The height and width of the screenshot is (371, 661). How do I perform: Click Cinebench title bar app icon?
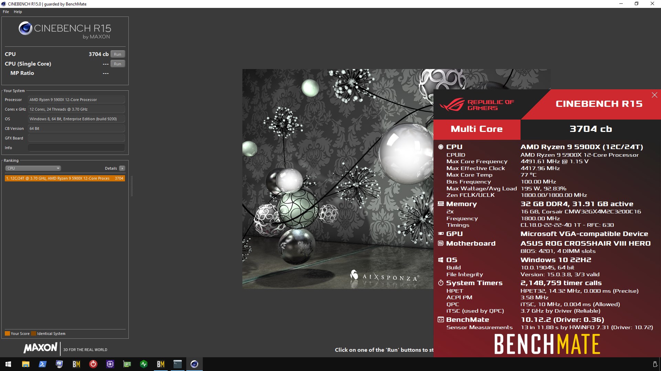(4, 4)
